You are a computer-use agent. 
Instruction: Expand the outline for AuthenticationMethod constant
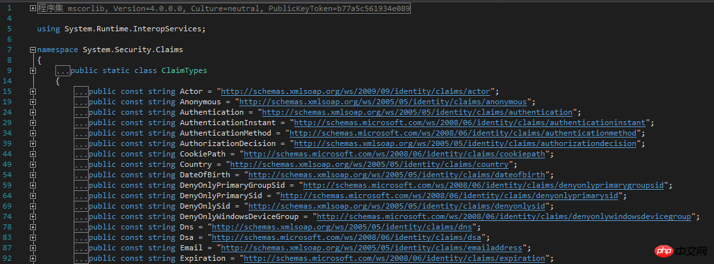[33, 134]
